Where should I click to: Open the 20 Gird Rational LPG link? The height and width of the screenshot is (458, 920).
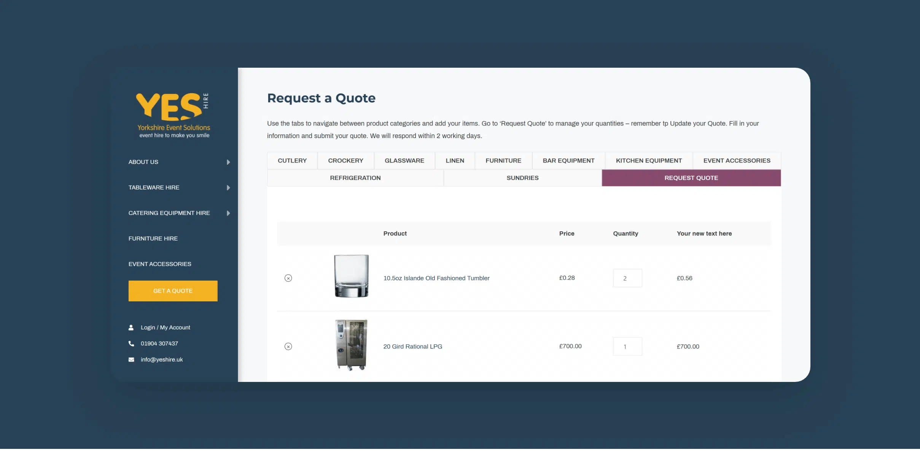[x=412, y=347]
